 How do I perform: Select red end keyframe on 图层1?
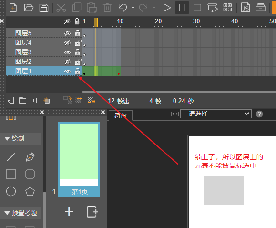pos(119,74)
